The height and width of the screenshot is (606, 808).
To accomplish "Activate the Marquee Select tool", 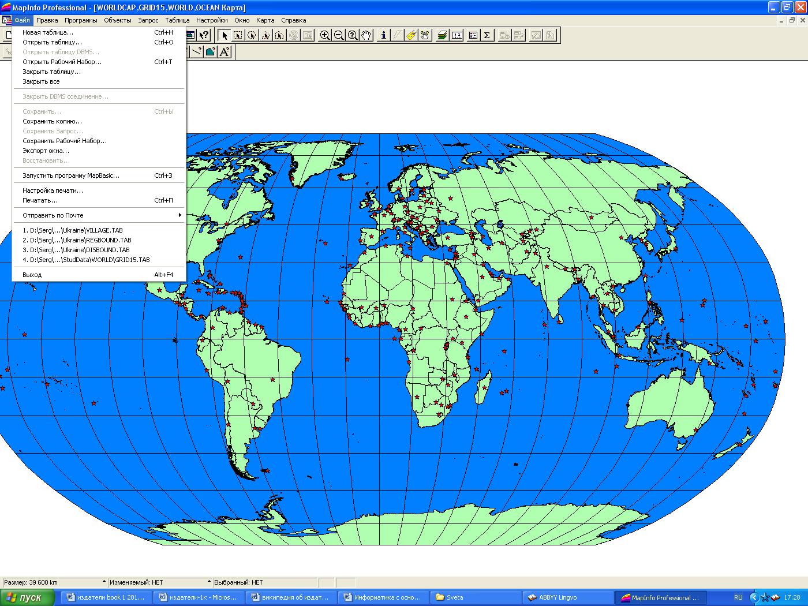I will point(238,35).
